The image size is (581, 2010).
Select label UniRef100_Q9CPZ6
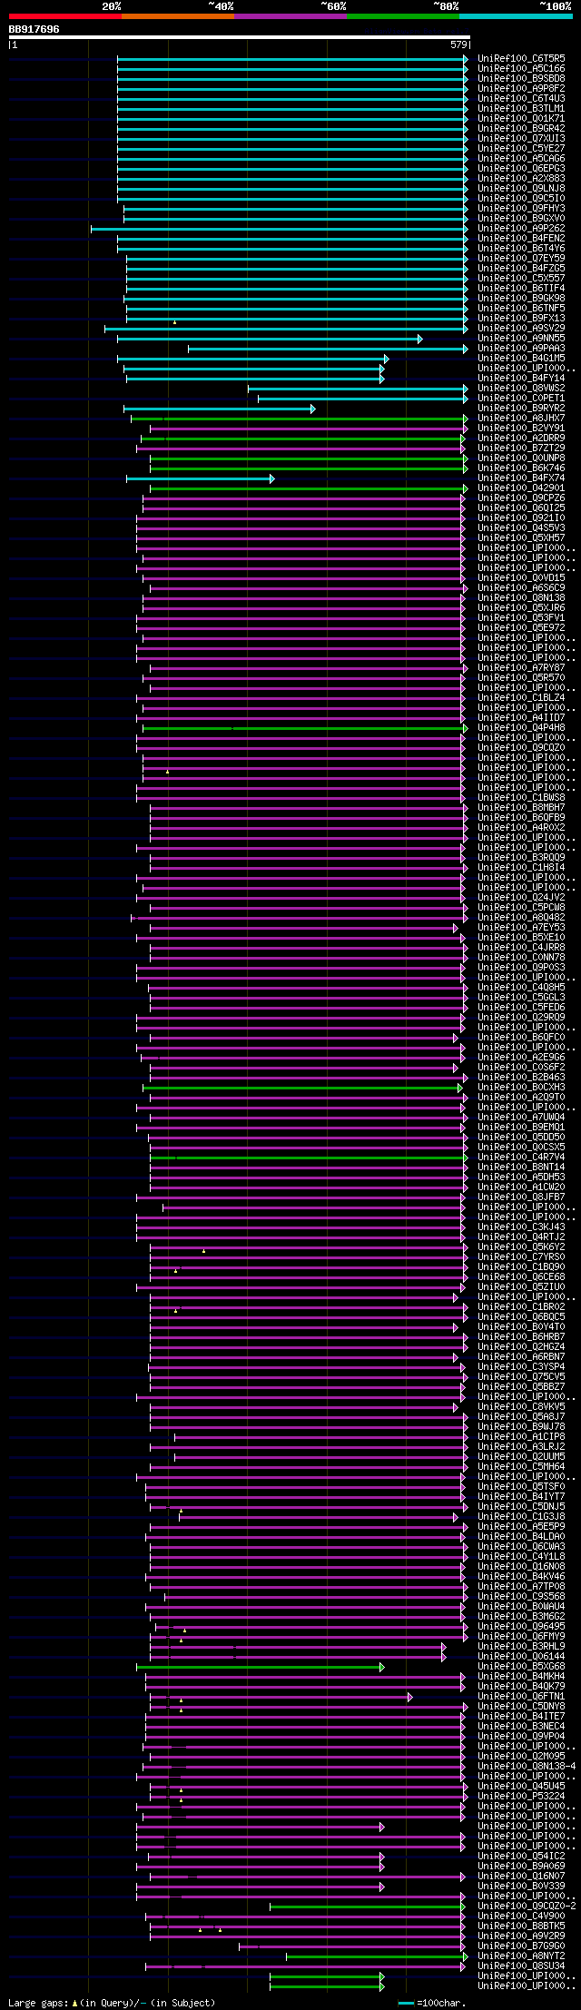pyautogui.click(x=521, y=498)
